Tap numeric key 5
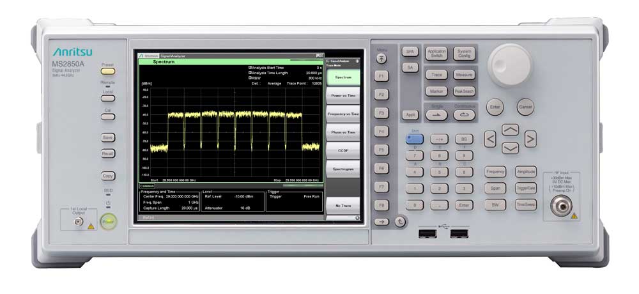The height and width of the screenshot is (294, 639). coord(440,172)
